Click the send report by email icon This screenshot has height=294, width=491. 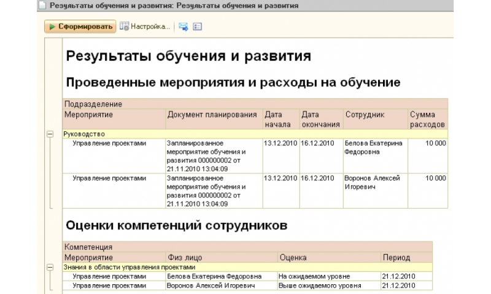click(x=183, y=26)
